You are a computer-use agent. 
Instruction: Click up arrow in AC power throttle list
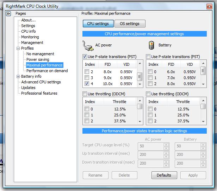click(140, 101)
